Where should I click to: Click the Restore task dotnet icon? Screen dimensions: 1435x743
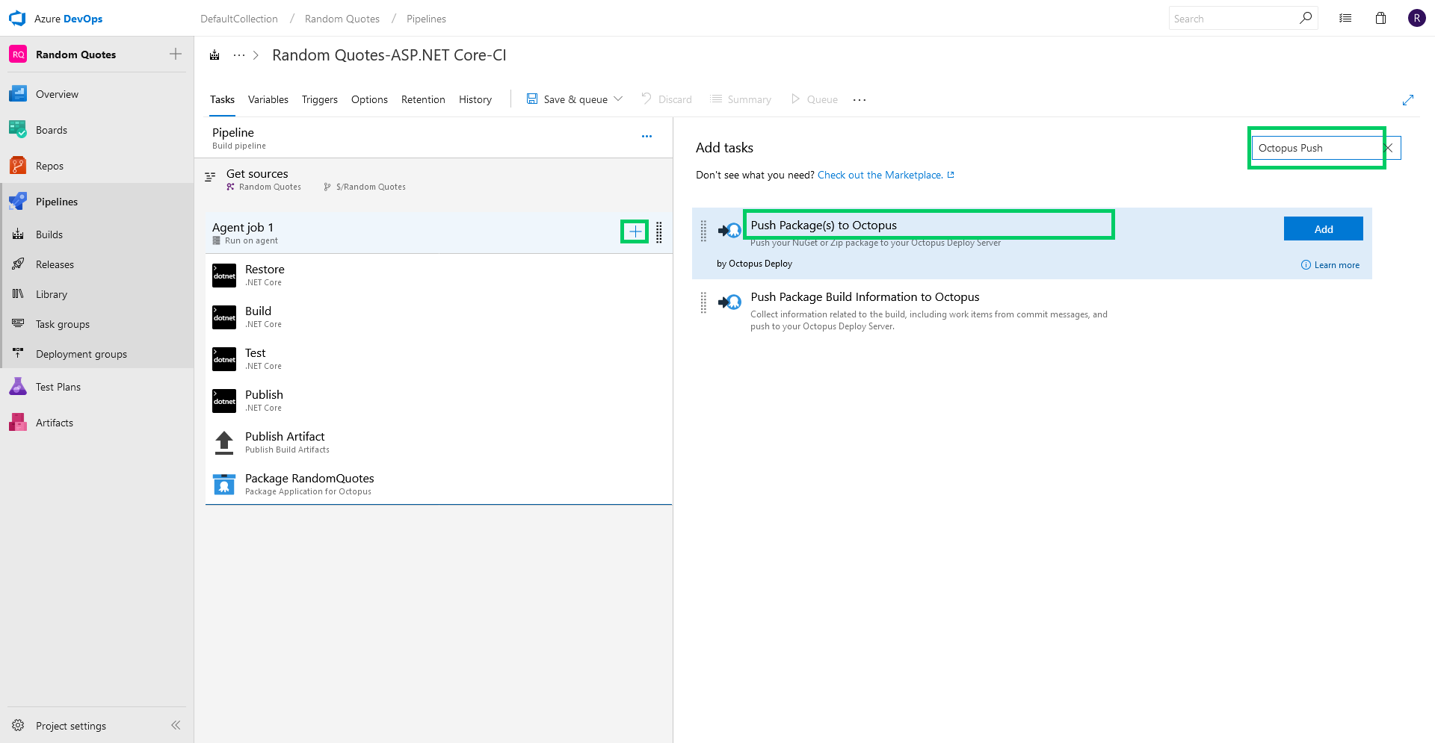click(224, 276)
